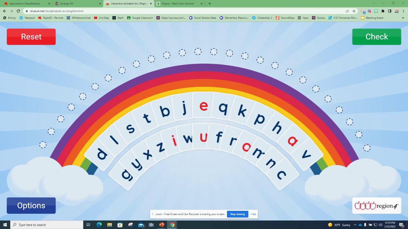The width and height of the screenshot is (408, 229).
Task: Select the letter b tile
Action: coord(164,111)
